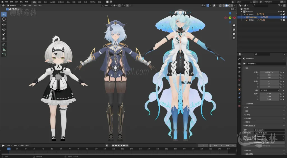Click the current frame number field
Screen dimensions: 287x158
pyautogui.click(x=203, y=146)
